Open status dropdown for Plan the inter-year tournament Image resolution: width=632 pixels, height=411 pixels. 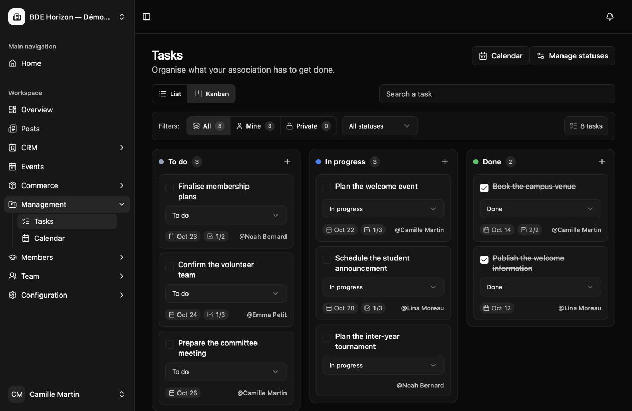[x=383, y=365]
